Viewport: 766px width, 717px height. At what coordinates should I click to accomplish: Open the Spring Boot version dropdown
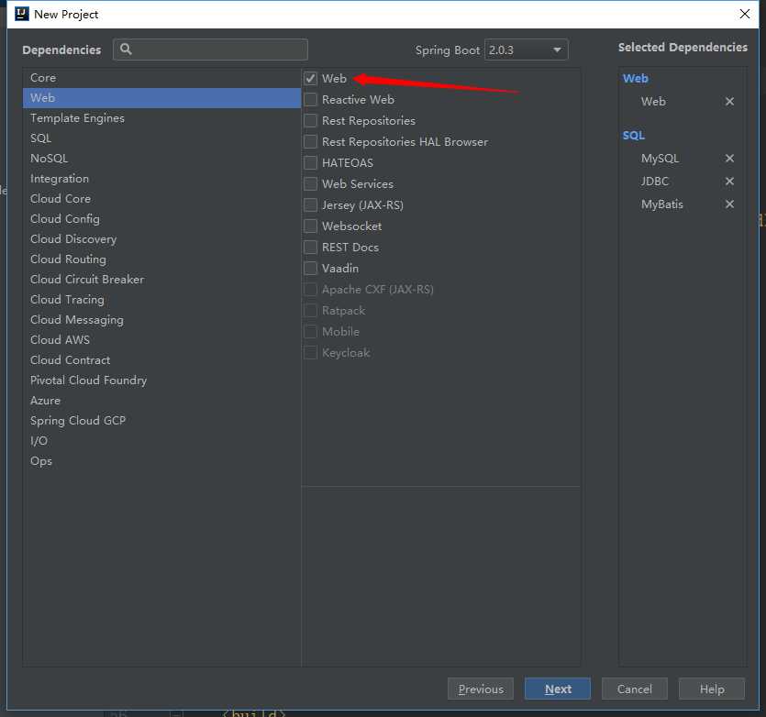click(527, 50)
